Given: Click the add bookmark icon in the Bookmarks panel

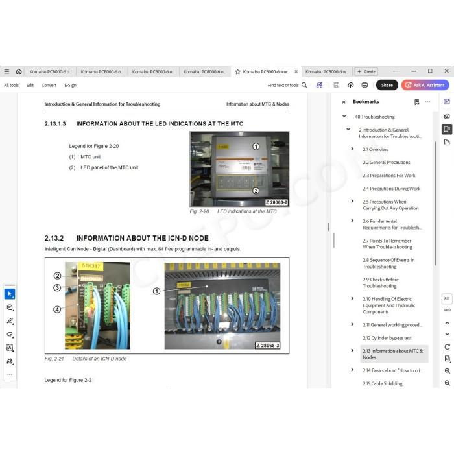Looking at the screenshot, I should pyautogui.click(x=416, y=102).
